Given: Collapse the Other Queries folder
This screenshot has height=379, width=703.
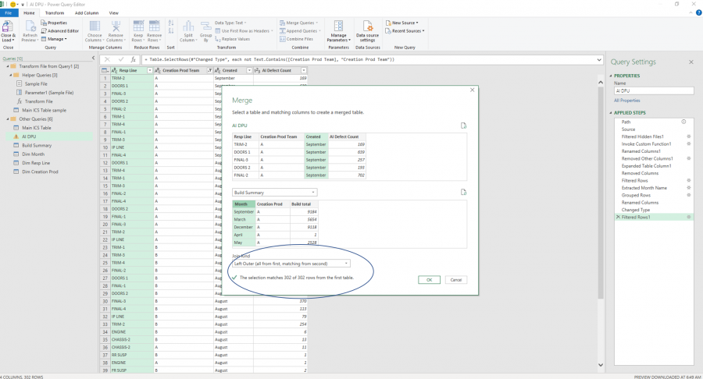Looking at the screenshot, I should 8,119.
